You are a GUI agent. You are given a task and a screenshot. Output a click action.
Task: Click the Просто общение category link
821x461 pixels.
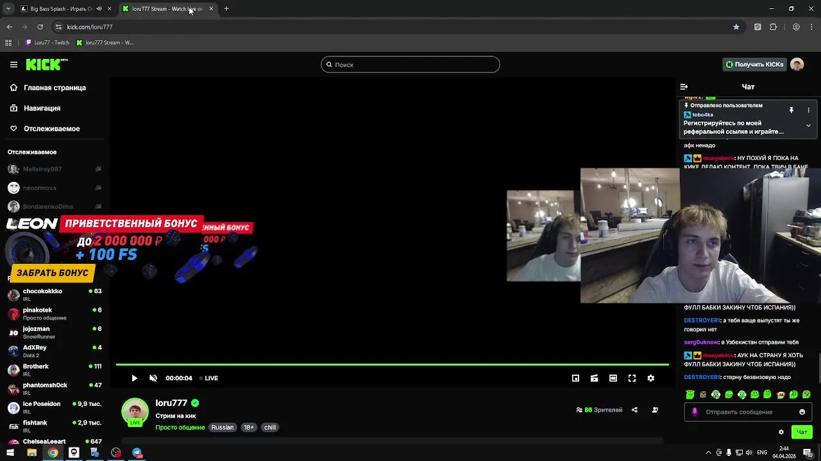pyautogui.click(x=180, y=428)
